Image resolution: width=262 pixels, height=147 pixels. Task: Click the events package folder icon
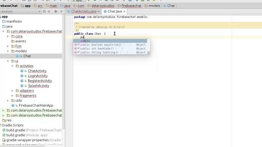13,41
